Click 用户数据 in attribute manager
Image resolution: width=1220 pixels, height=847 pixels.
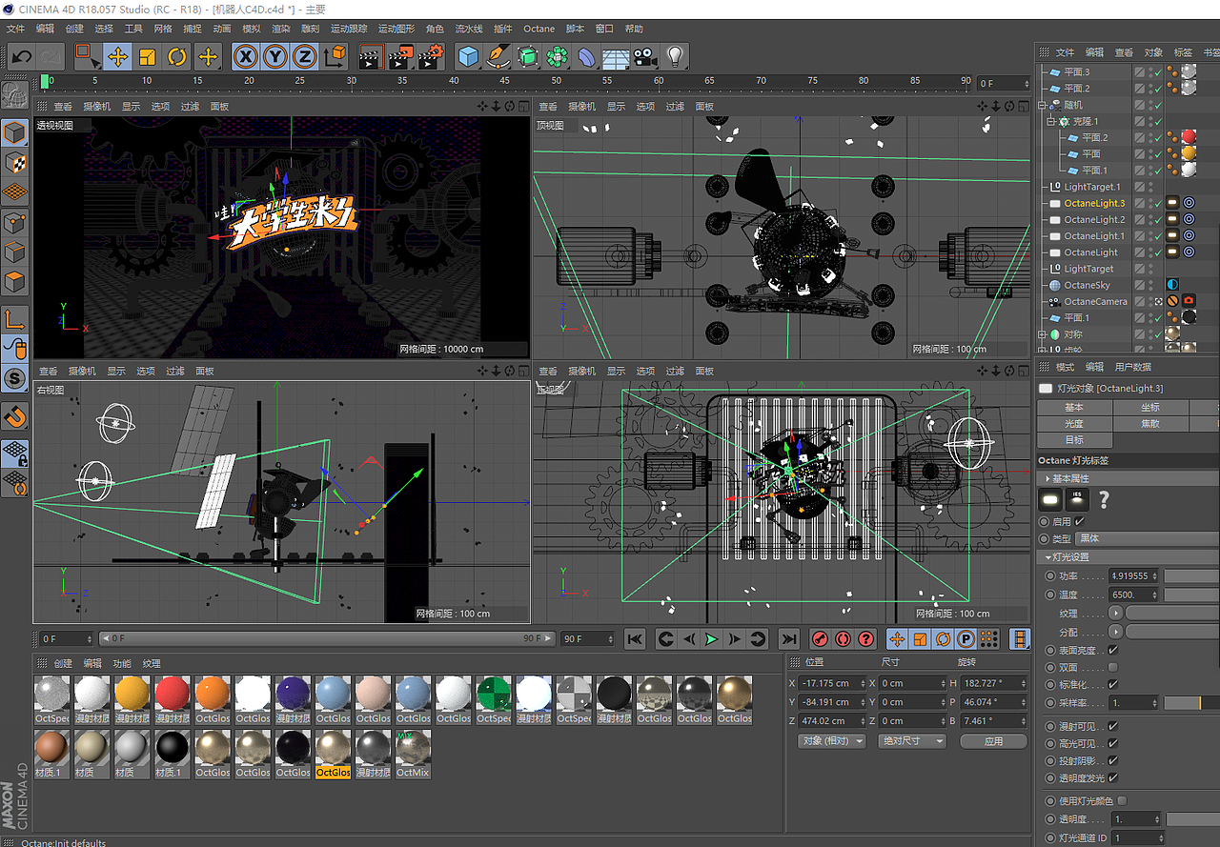click(1133, 367)
